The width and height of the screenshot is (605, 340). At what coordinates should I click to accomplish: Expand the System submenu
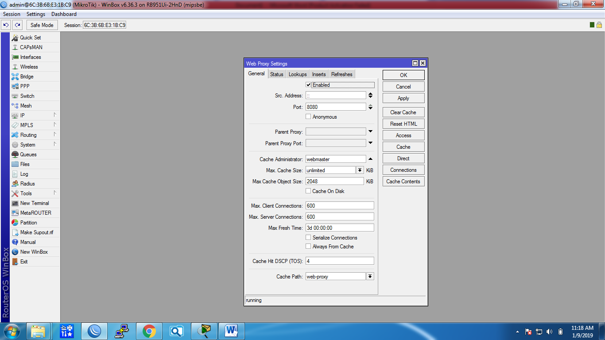tap(55, 144)
